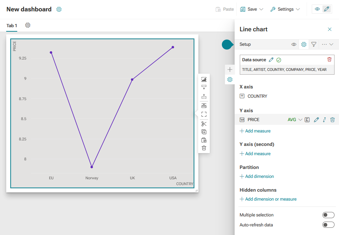Click the New dashboard title

point(29,9)
